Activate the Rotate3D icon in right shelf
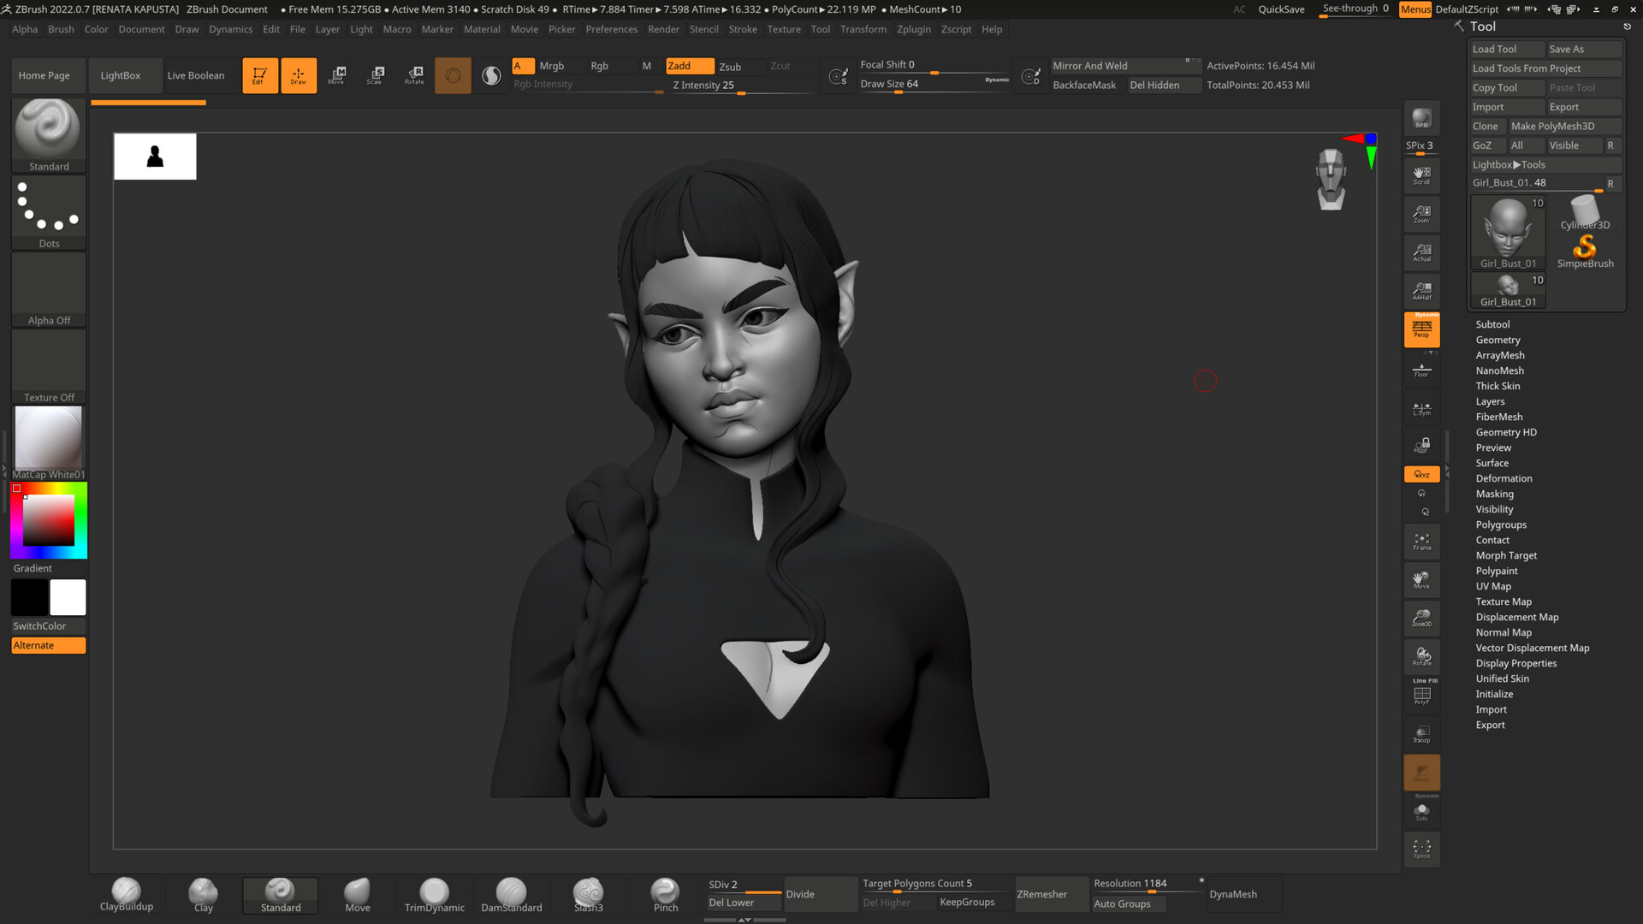Image resolution: width=1643 pixels, height=924 pixels. tap(1421, 656)
